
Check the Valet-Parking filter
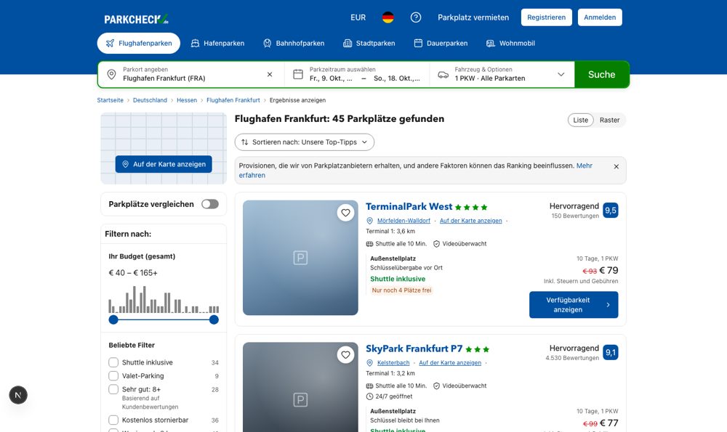tap(113, 375)
